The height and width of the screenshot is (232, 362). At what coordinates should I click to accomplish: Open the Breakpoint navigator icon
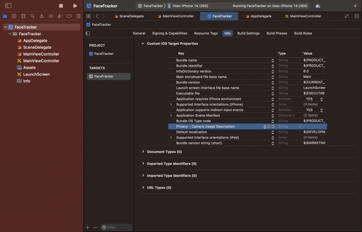69,16
